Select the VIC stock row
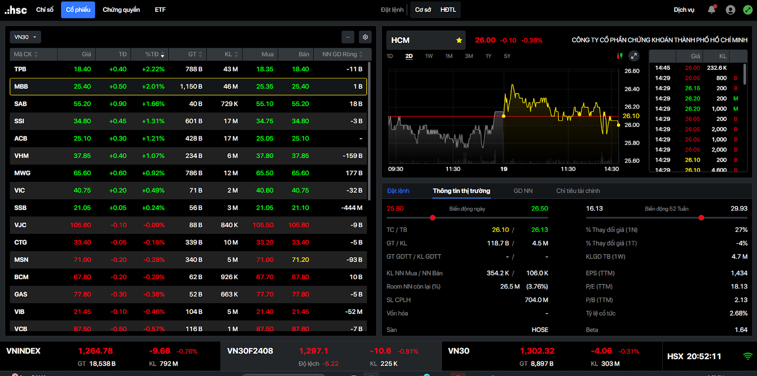757x376 pixels. point(188,190)
